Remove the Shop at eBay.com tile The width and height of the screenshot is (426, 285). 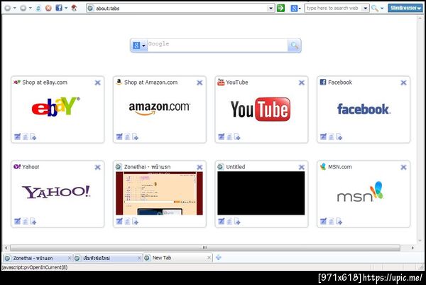[97, 82]
